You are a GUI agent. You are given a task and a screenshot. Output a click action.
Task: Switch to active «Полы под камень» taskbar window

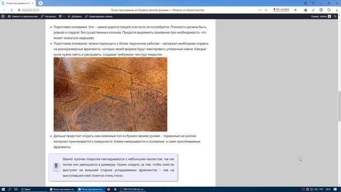coord(91,189)
